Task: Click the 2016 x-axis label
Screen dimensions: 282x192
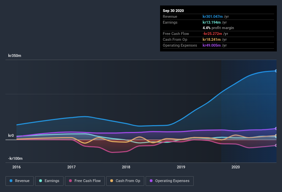Action: point(16,167)
